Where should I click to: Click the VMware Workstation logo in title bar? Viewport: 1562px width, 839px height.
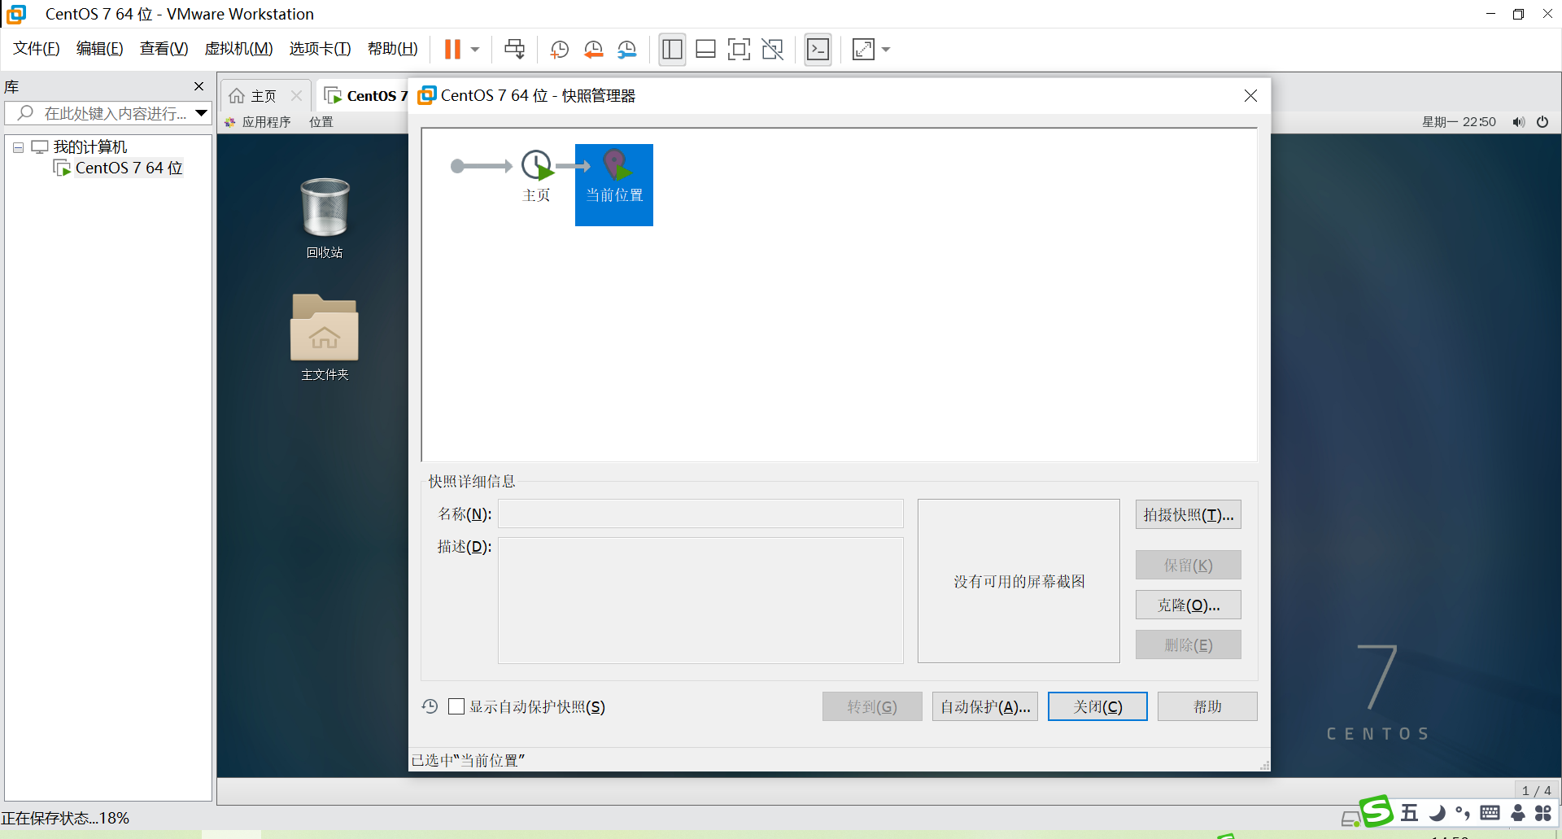[x=16, y=14]
